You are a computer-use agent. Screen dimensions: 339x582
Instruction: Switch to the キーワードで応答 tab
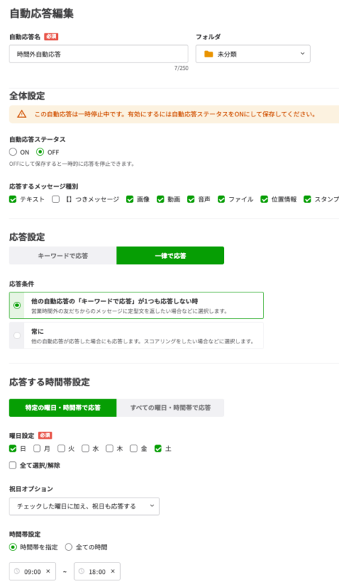(x=63, y=255)
